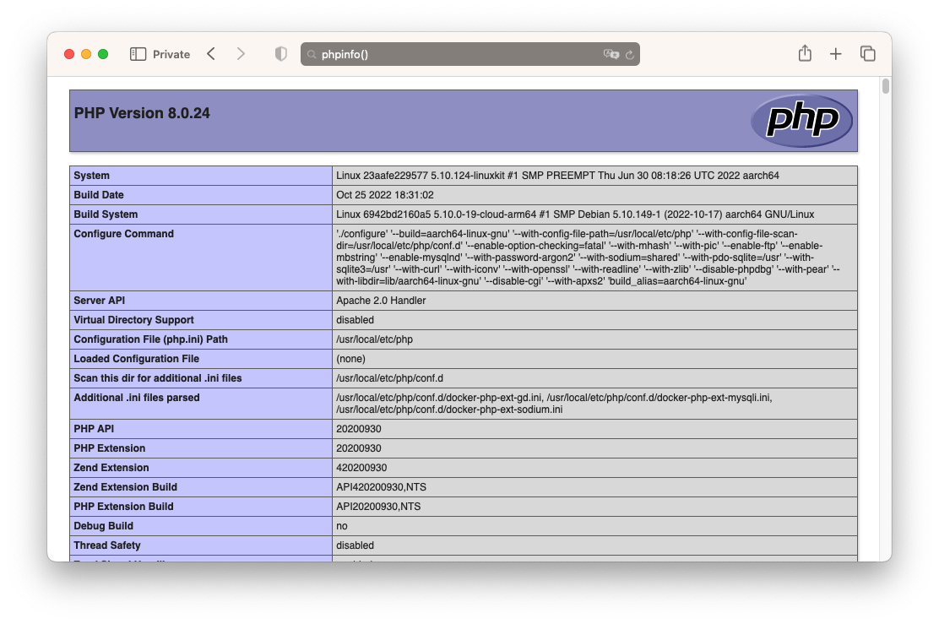Screen dimensions: 939x624
Task: Reload the phpinfo() page
Action: coord(629,54)
